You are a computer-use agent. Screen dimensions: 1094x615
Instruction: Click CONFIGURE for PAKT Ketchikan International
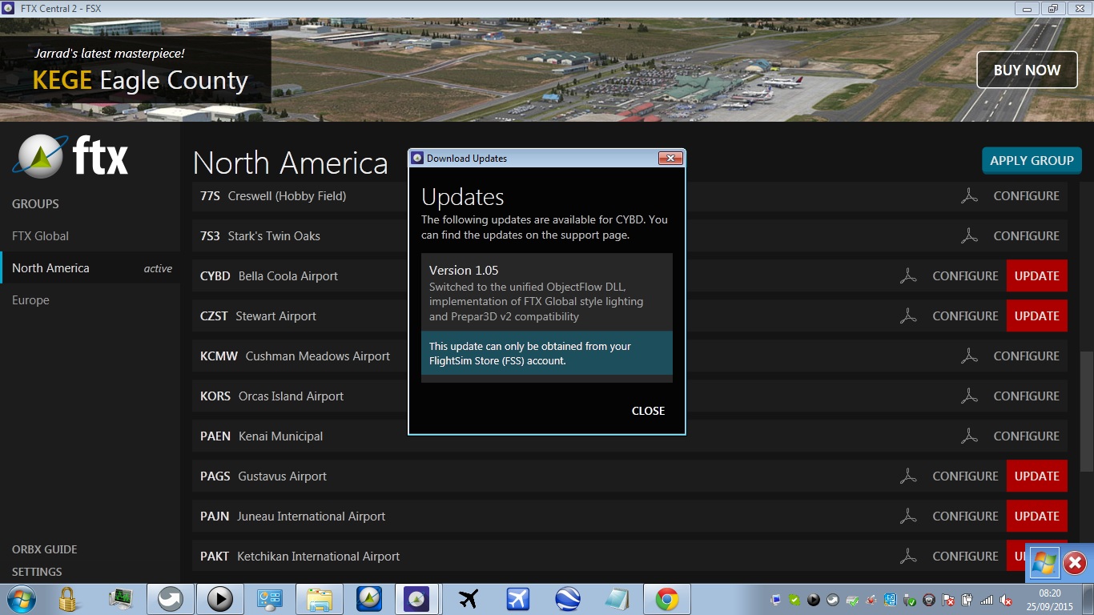(x=965, y=557)
